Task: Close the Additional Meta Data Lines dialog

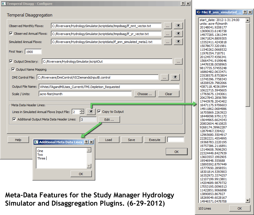Action: click(x=91, y=142)
